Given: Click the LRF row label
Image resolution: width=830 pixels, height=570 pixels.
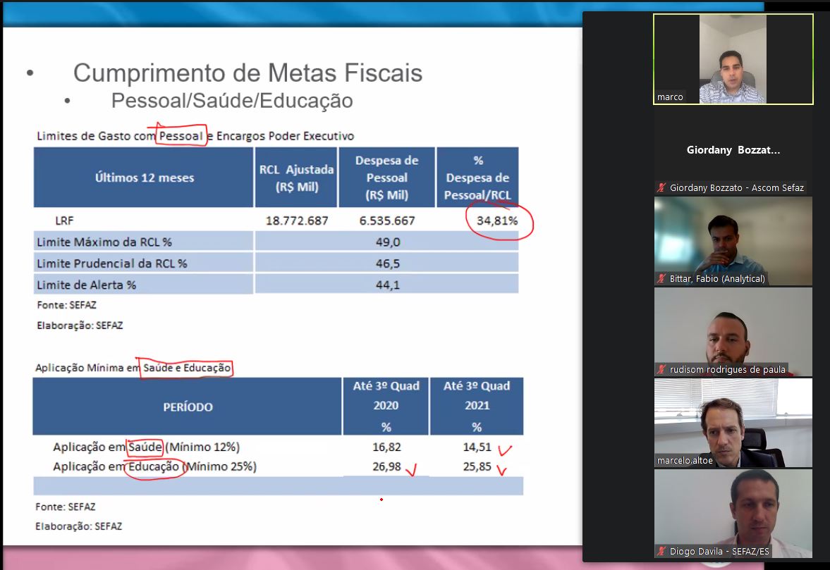Looking at the screenshot, I should (64, 221).
